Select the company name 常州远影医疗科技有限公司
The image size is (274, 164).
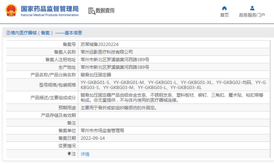[x=107, y=52]
